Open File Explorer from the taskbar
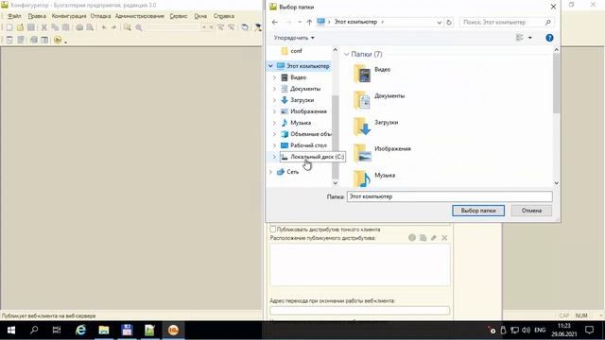 point(104,330)
